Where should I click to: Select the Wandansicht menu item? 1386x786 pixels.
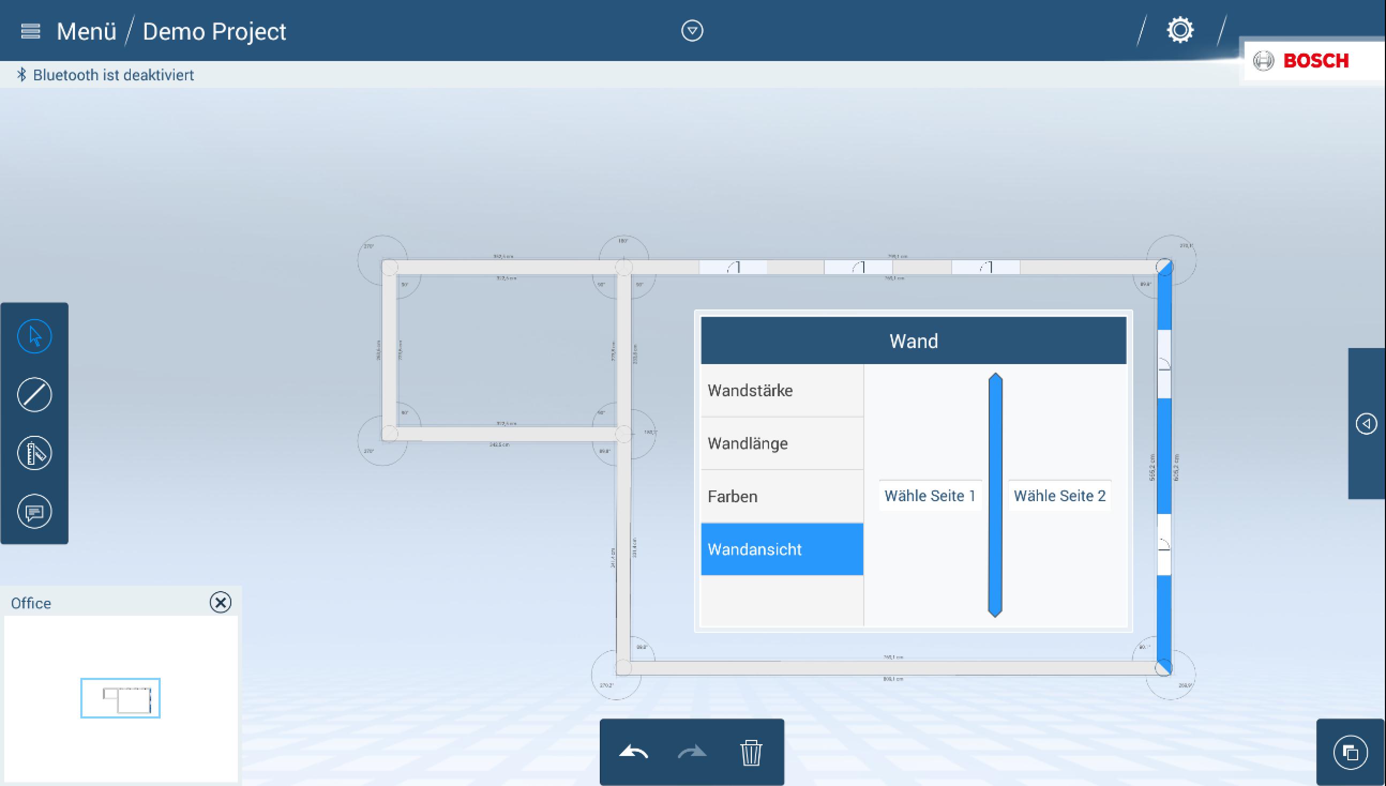tap(782, 549)
